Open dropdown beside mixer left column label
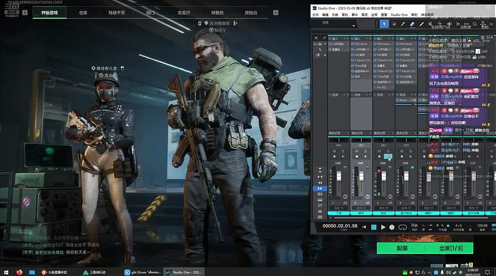 [x=325, y=44]
